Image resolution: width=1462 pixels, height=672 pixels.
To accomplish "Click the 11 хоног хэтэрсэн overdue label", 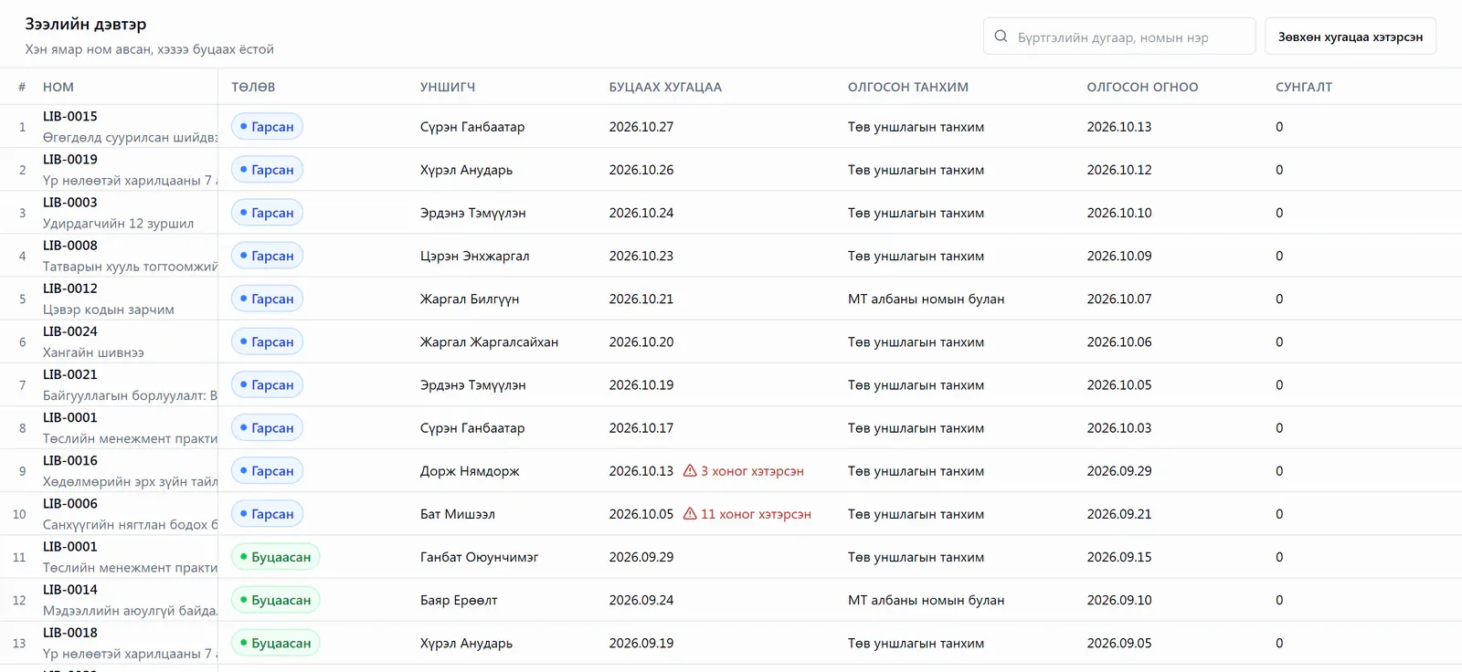I will pos(756,514).
